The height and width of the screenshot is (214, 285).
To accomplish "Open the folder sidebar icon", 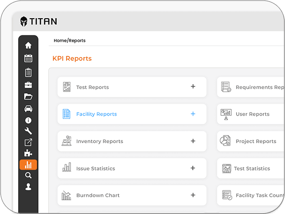I will tap(28, 97).
